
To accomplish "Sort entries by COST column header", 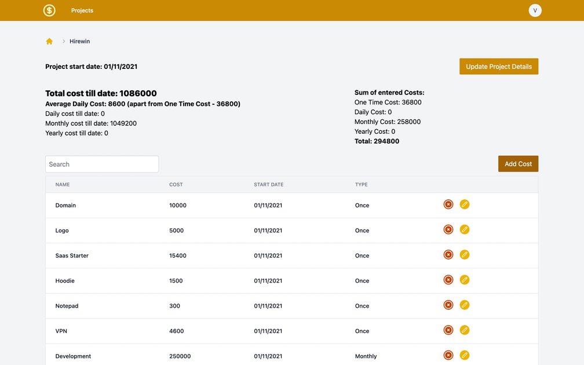I will tap(176, 184).
